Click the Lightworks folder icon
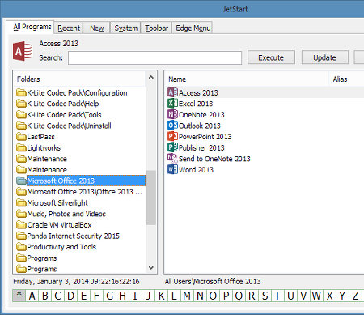The width and height of the screenshot is (364, 315). [21, 147]
